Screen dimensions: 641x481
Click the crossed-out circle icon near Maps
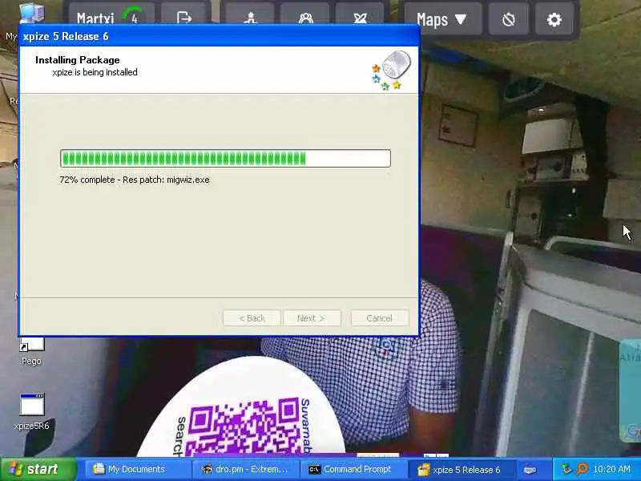tap(508, 19)
